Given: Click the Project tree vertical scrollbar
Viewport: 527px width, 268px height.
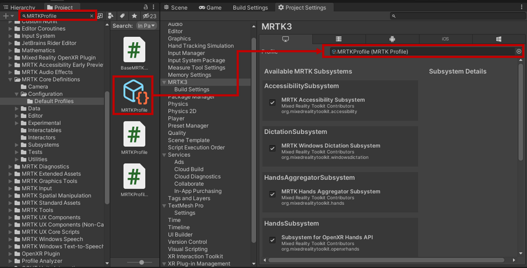Looking at the screenshot, I should (107, 148).
